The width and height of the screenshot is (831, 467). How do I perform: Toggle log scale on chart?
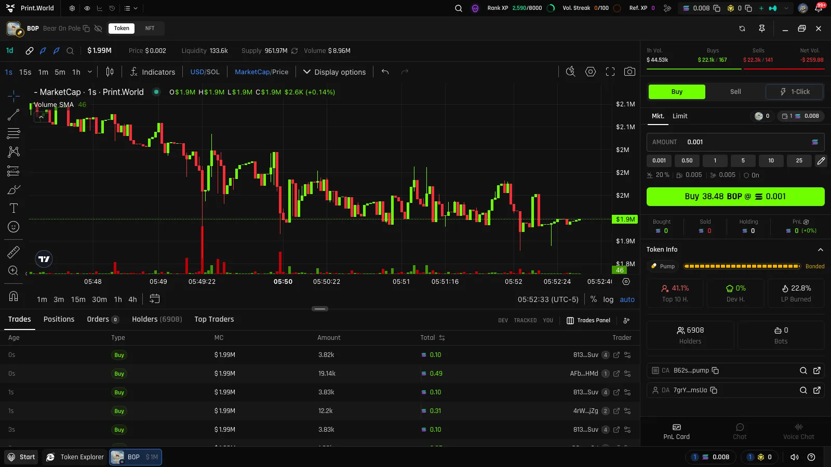[x=608, y=299]
